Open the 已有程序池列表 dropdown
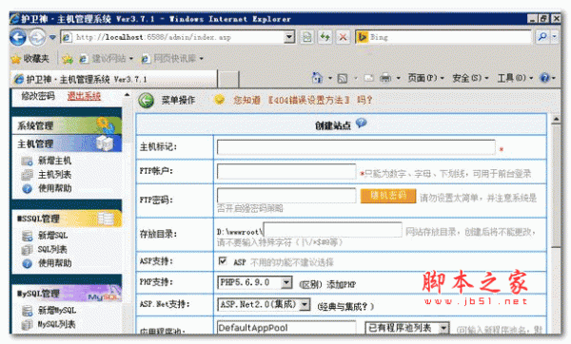This screenshot has height=344, width=571. click(407, 328)
